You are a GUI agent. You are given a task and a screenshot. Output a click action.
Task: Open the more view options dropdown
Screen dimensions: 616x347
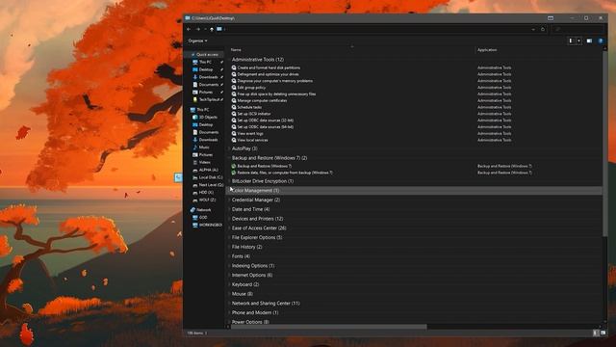tap(578, 40)
